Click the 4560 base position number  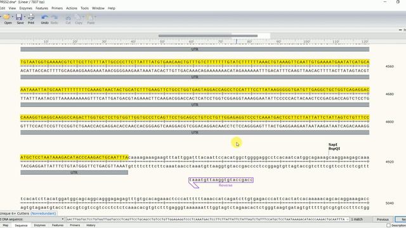390,66
